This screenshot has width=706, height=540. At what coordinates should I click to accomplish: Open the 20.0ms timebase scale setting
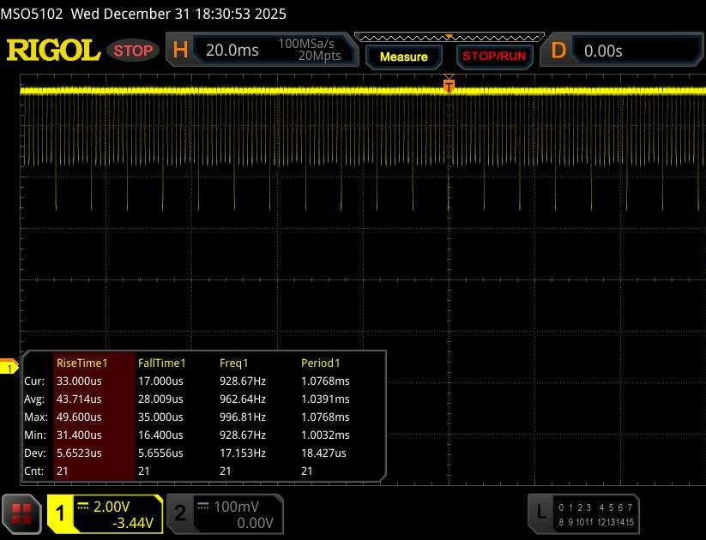[232, 51]
